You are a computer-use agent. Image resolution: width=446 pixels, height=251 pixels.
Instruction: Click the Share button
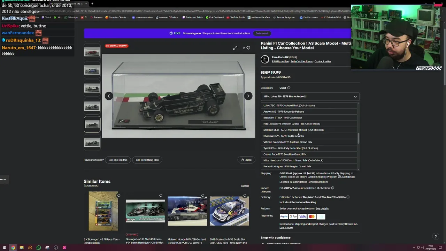point(246,160)
